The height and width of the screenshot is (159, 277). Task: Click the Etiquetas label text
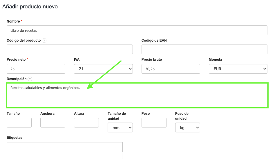15,138
